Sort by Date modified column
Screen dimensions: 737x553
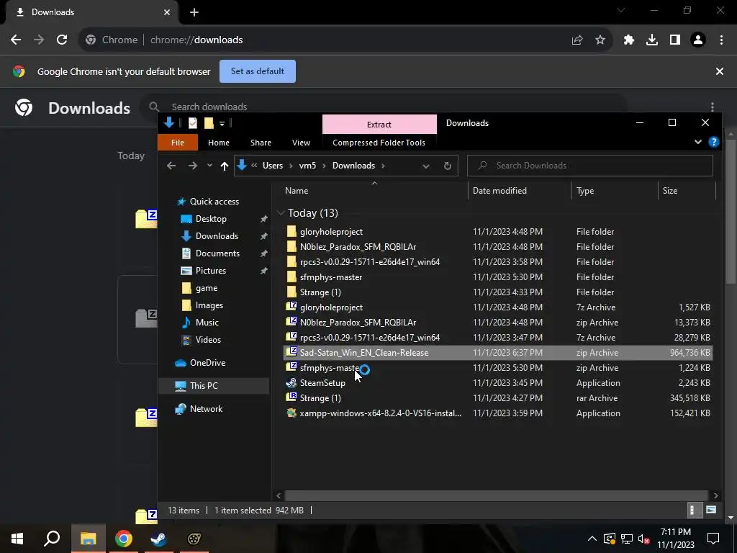coord(499,190)
